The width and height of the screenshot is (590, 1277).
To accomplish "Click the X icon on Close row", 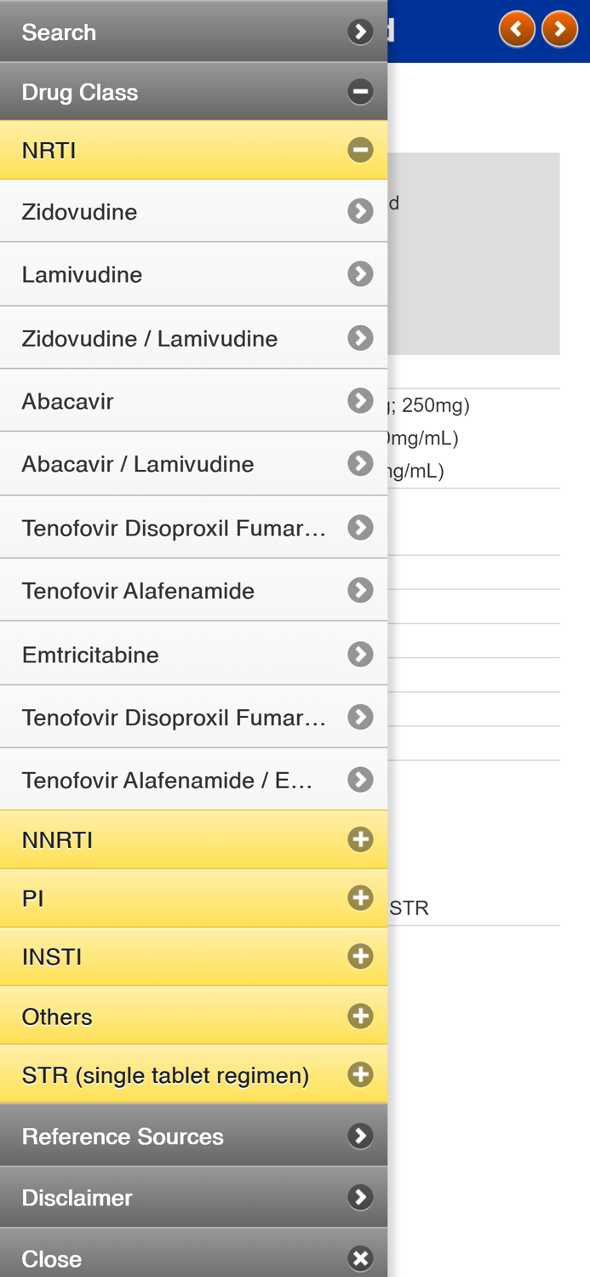I will 361,1257.
